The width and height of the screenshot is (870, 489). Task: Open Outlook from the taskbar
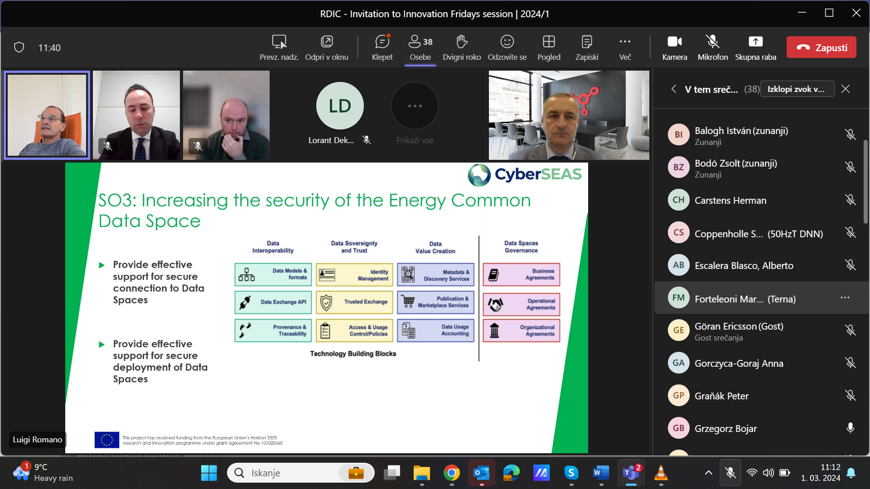(481, 473)
